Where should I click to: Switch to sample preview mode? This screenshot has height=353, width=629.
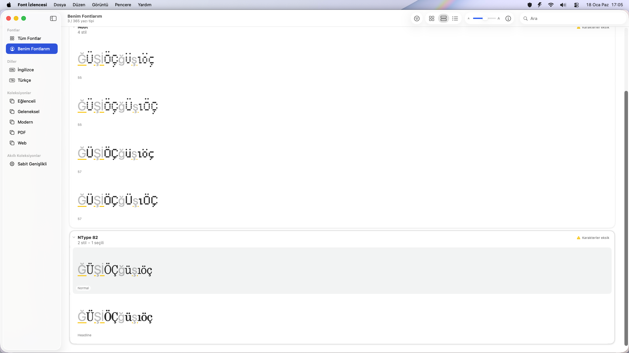(x=417, y=19)
